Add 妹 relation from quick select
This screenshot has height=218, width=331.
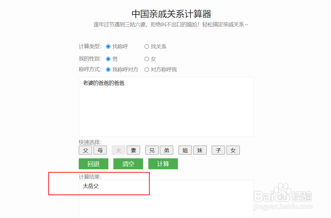[200, 150]
